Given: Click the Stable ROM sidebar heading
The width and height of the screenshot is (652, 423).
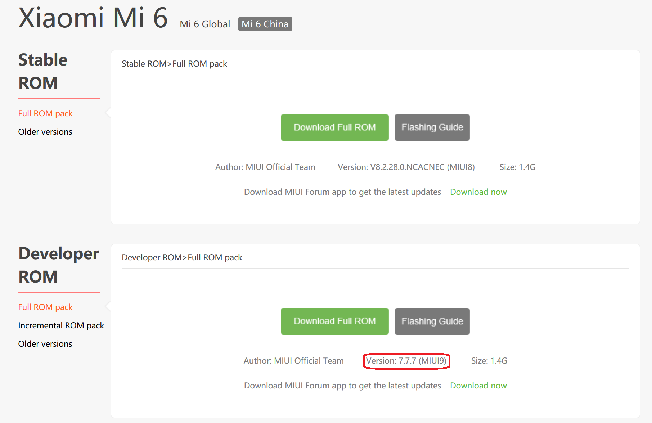Looking at the screenshot, I should pyautogui.click(x=42, y=71).
